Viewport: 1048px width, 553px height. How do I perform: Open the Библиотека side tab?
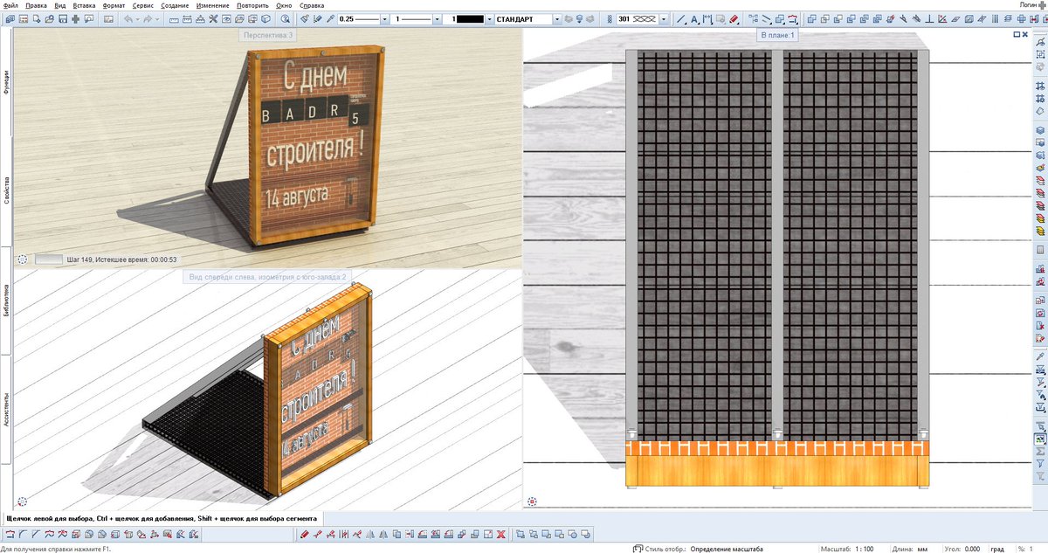tap(6, 301)
